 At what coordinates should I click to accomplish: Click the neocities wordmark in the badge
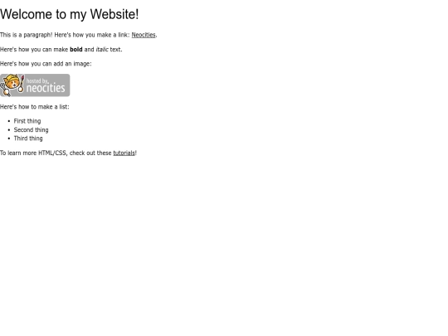(x=46, y=88)
